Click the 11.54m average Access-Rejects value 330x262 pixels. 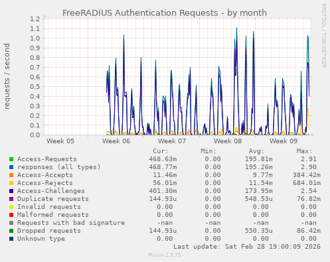click(261, 183)
